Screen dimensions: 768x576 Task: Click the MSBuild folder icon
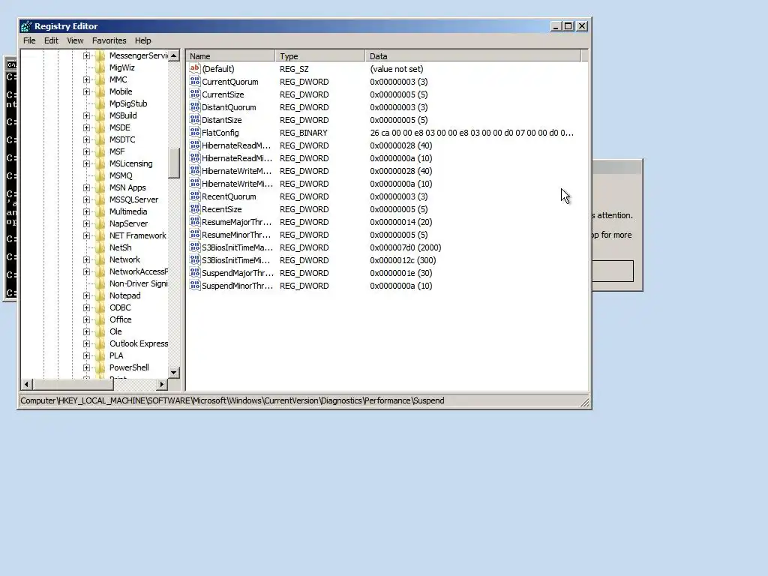100,115
